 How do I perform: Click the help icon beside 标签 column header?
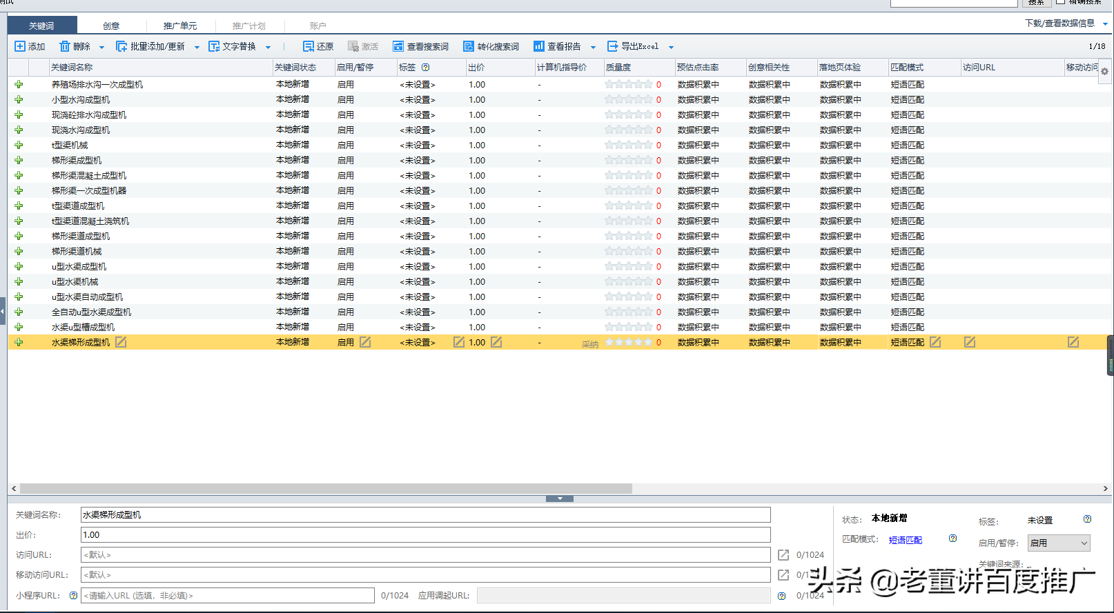click(426, 67)
